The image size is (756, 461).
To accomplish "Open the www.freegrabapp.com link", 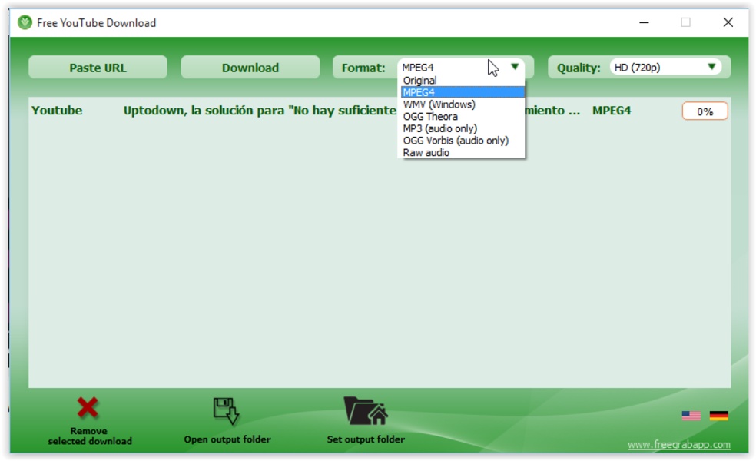I will pos(679,445).
